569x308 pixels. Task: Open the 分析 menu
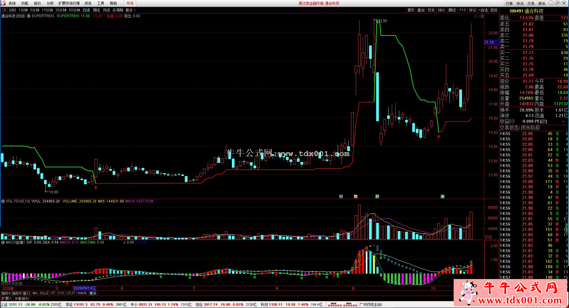(50, 3)
